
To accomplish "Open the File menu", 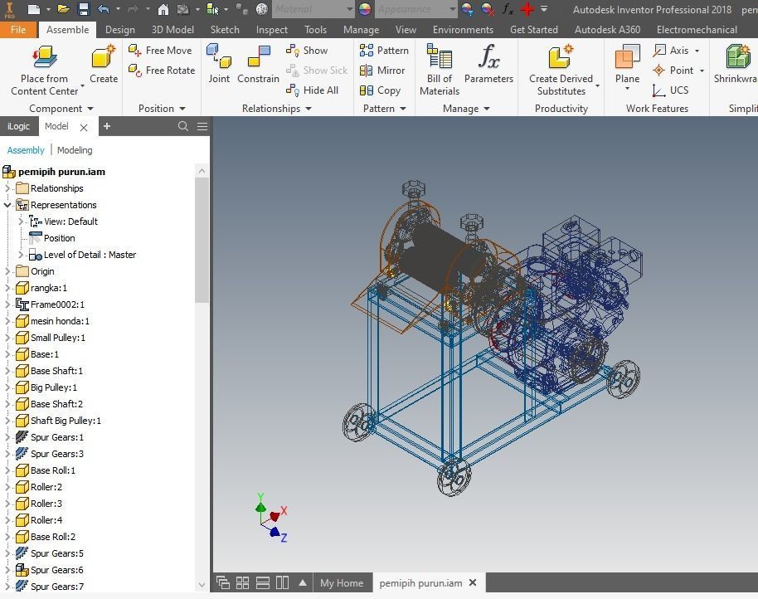I will tap(18, 30).
